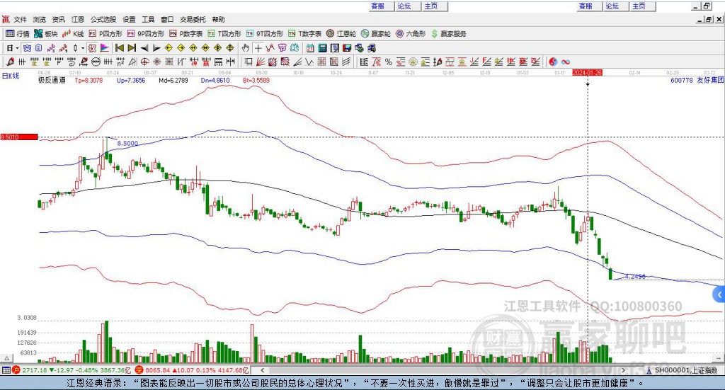
Task: Open the 工具 menu
Action: [148, 19]
